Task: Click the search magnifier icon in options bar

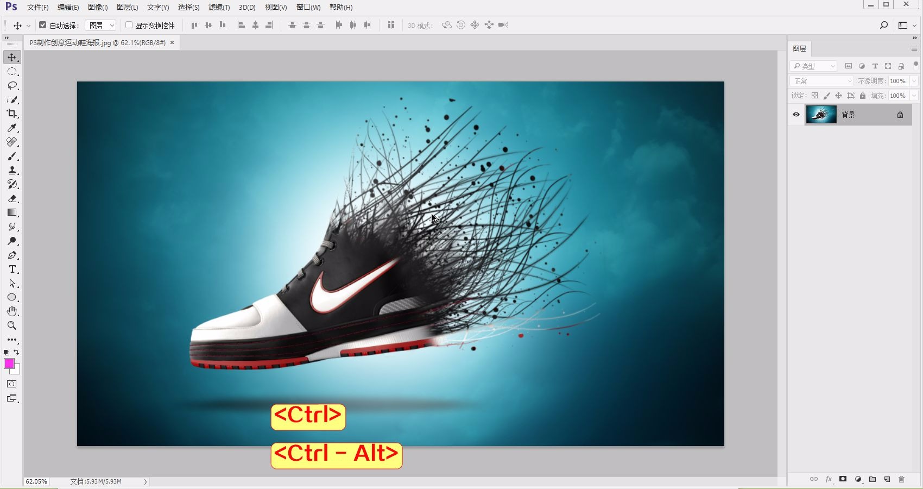Action: 884,25
